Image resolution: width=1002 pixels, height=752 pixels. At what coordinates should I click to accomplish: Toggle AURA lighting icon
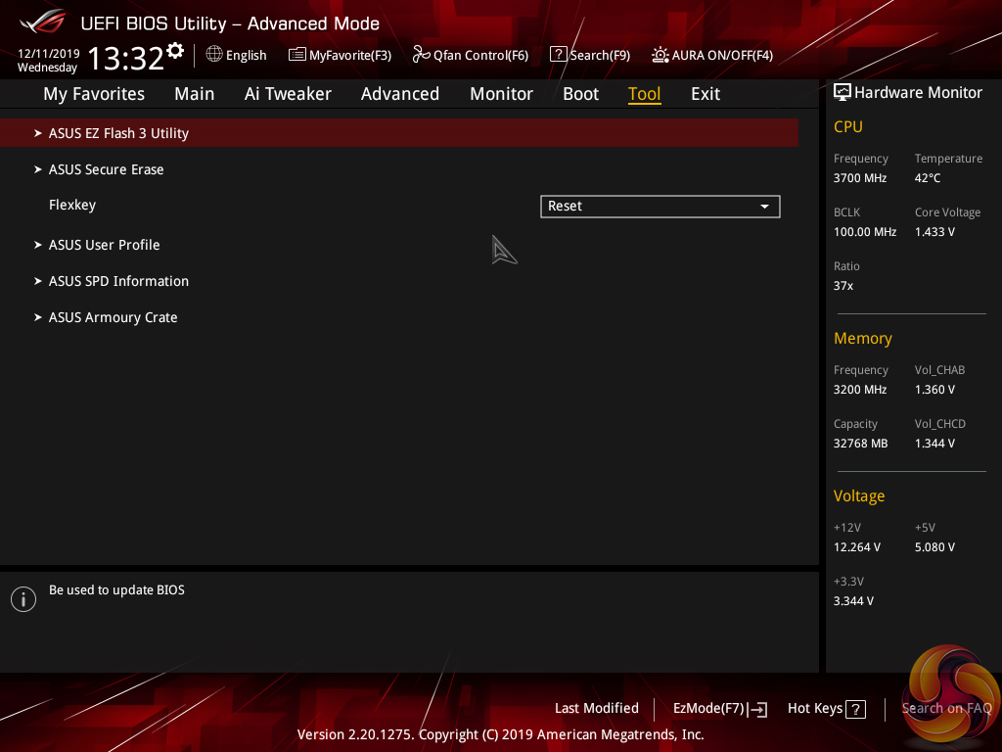(660, 55)
